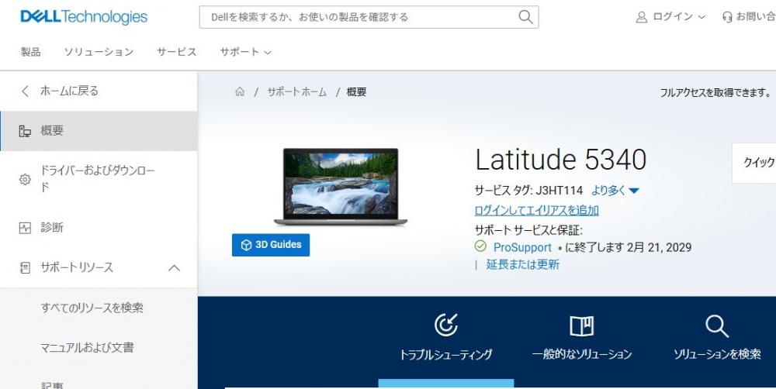Click the back arrow beside ホームに戻る
Image resolution: width=776 pixels, height=389 pixels.
point(26,91)
